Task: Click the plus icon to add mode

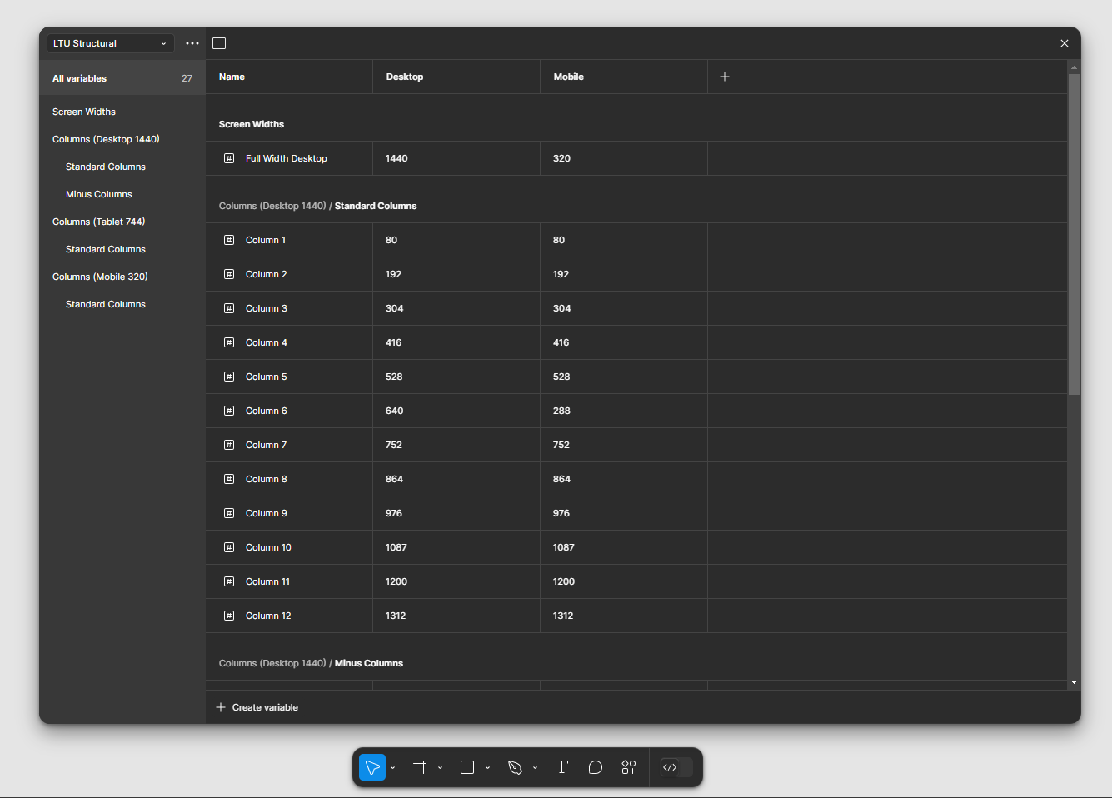Action: tap(725, 77)
